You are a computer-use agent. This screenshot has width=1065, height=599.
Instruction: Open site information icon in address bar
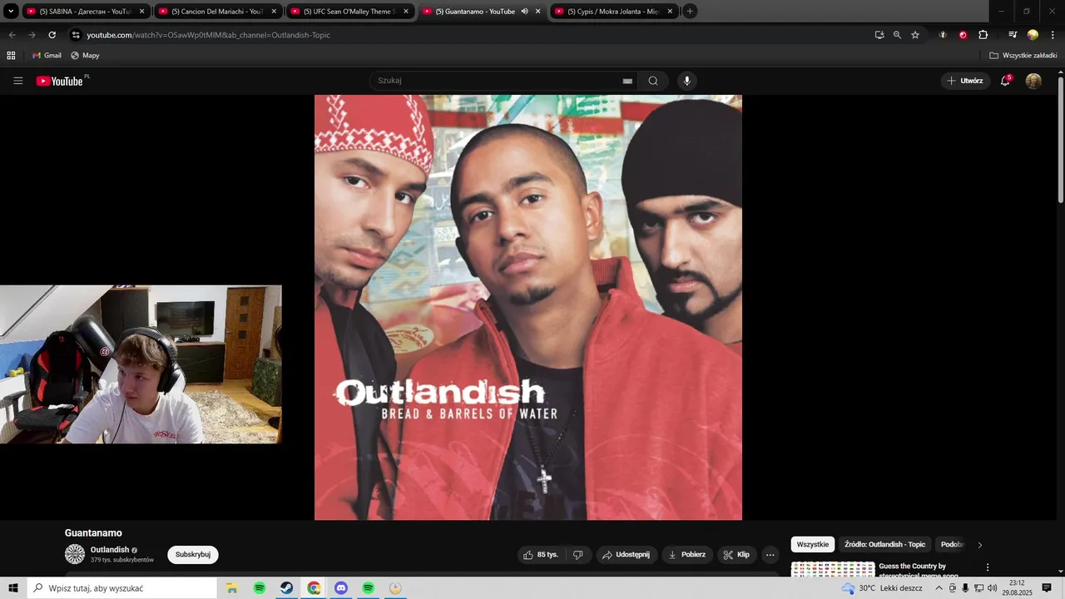pyautogui.click(x=76, y=35)
